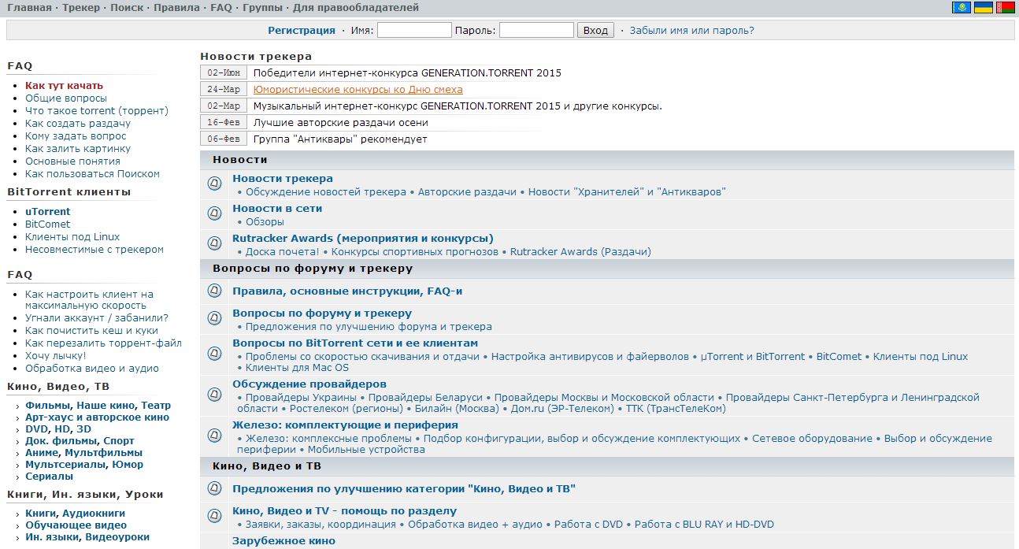
Task: Open Арт-хаус и авторское кино category
Action: click(97, 417)
